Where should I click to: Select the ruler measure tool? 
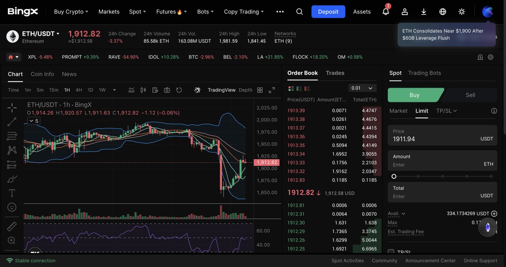[x=12, y=226]
